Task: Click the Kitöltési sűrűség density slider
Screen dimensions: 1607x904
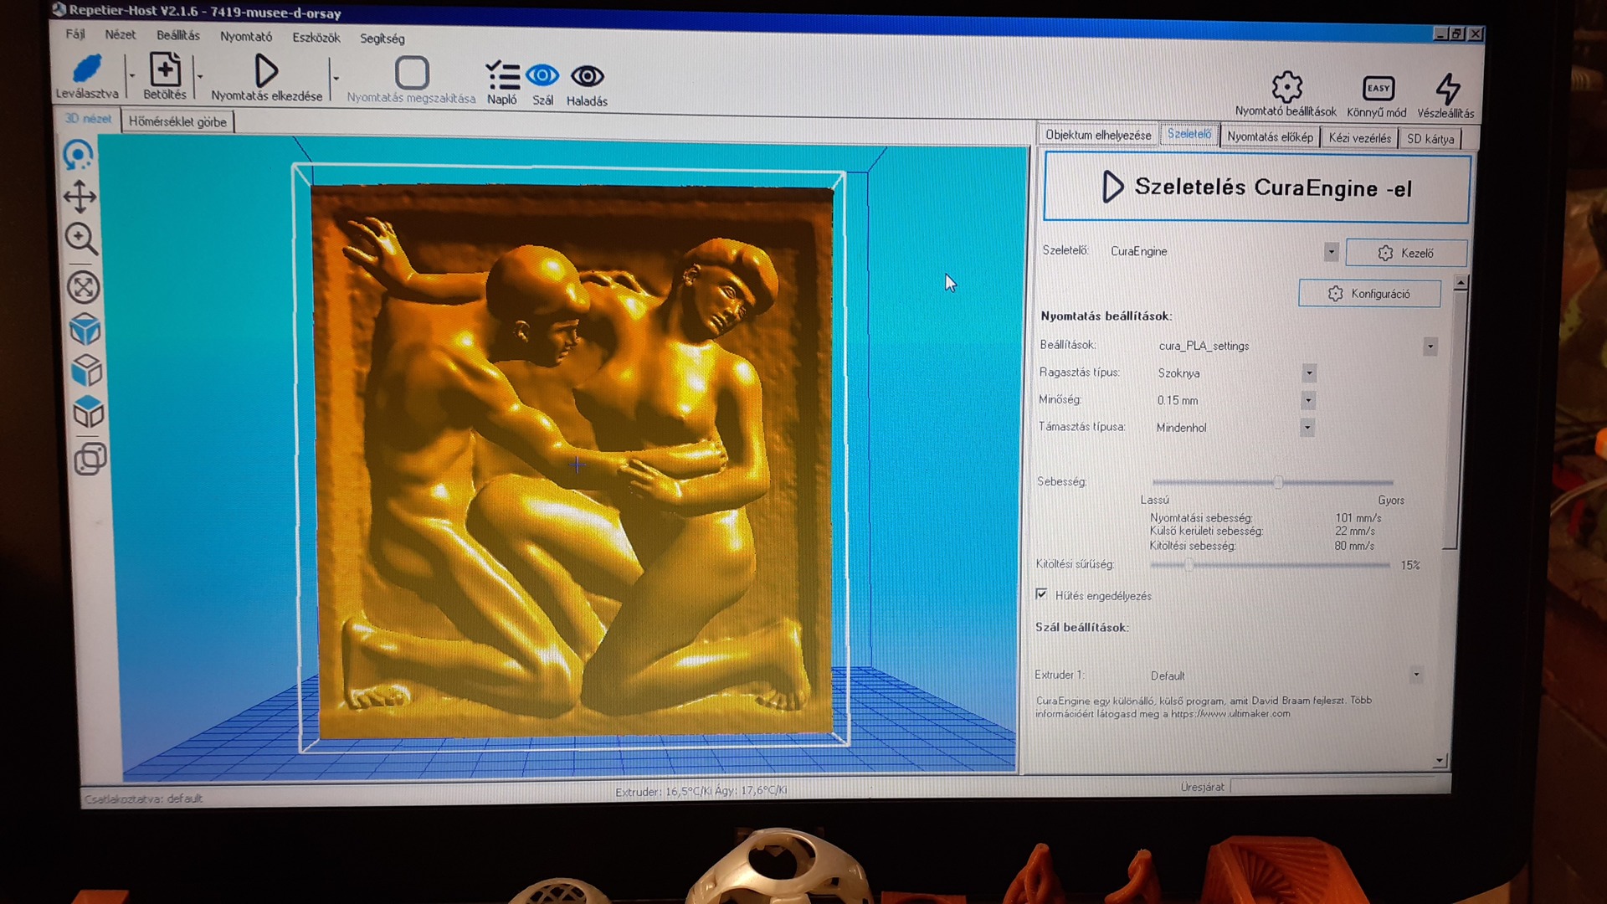Action: tap(1270, 565)
